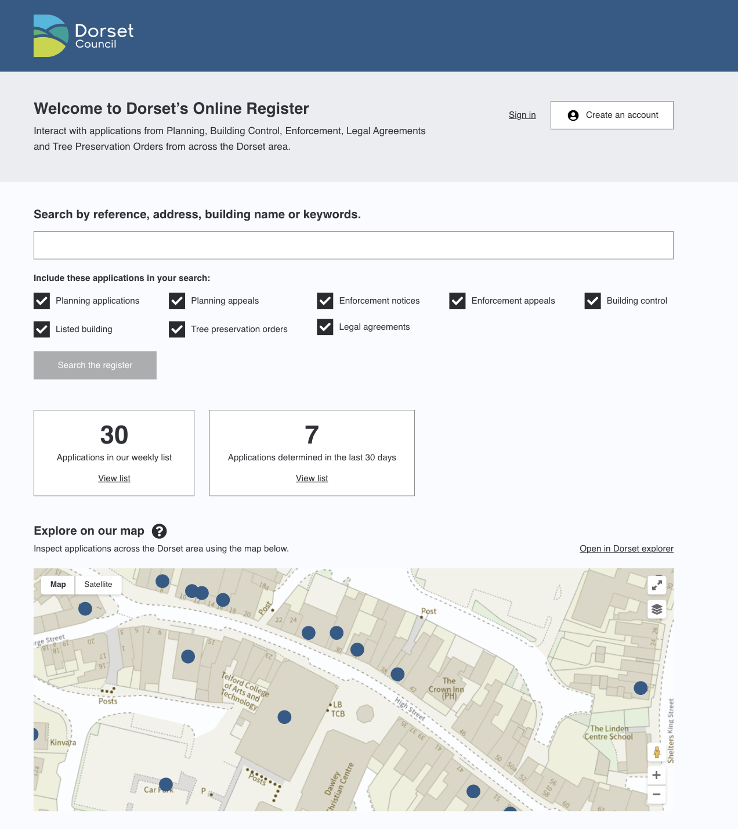Zoom in using the plus icon on the map

(x=656, y=774)
